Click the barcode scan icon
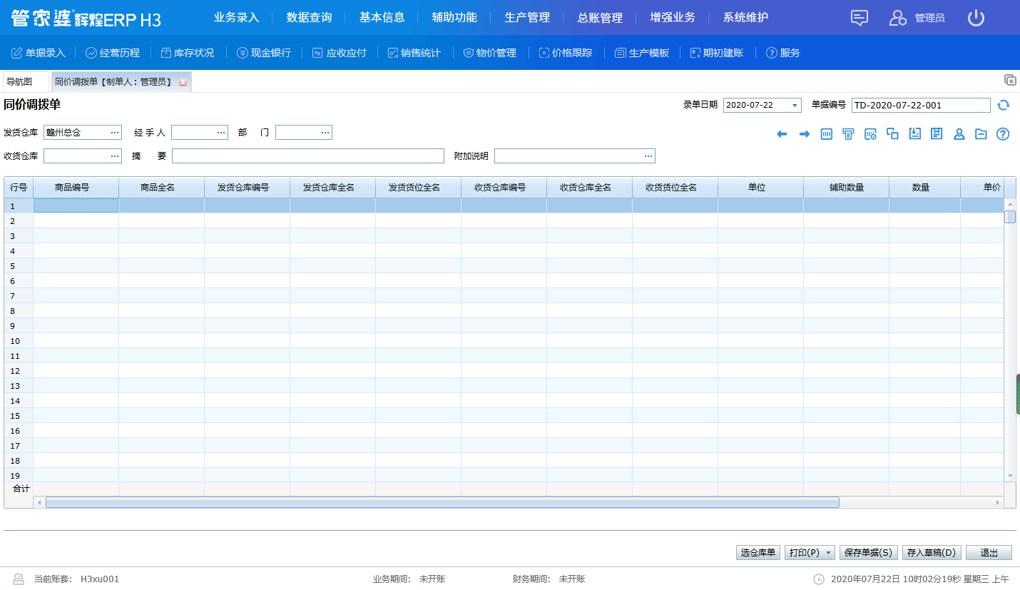This screenshot has width=1020, height=590. [x=827, y=133]
